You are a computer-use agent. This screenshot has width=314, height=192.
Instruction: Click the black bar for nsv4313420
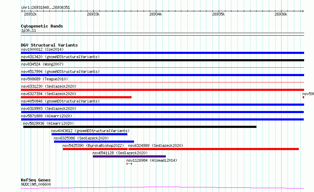click(162, 60)
